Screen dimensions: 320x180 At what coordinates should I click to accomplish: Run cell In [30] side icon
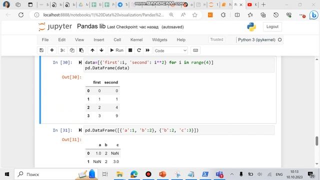click(x=80, y=62)
